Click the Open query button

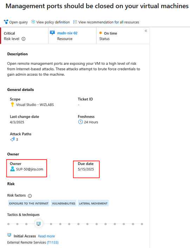[16, 22]
